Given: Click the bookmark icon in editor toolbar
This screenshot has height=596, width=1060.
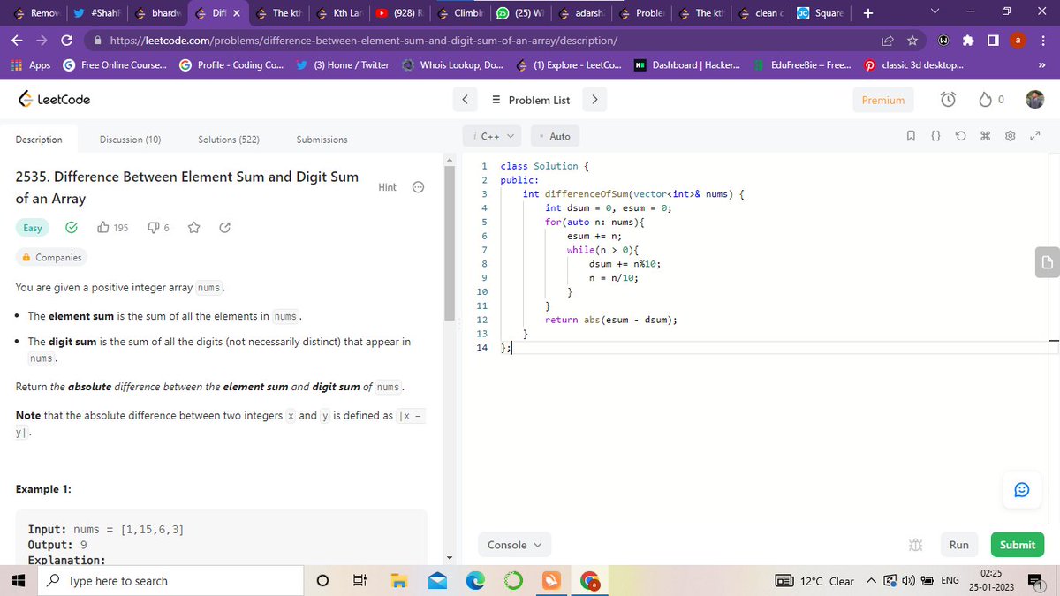Looking at the screenshot, I should (910, 137).
